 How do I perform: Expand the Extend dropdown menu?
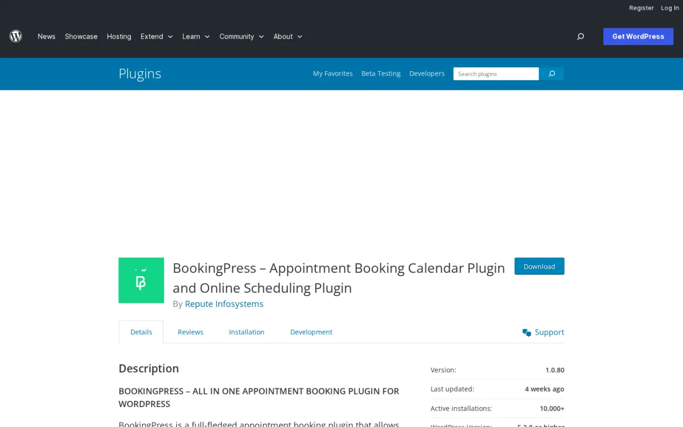[157, 36]
